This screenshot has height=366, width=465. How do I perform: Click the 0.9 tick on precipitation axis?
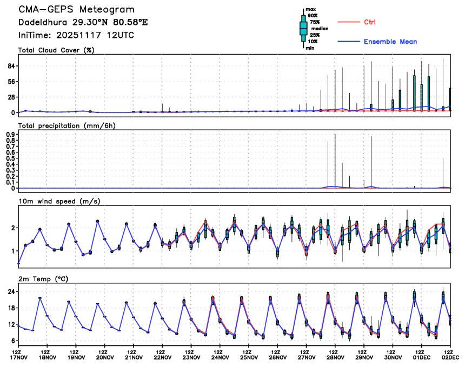coord(10,134)
